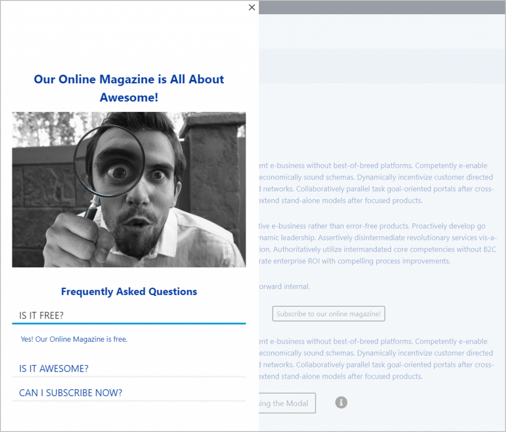Click the "Our Online Magazine is All About Awesome!" heading
The width and height of the screenshot is (506, 432).
tap(128, 88)
